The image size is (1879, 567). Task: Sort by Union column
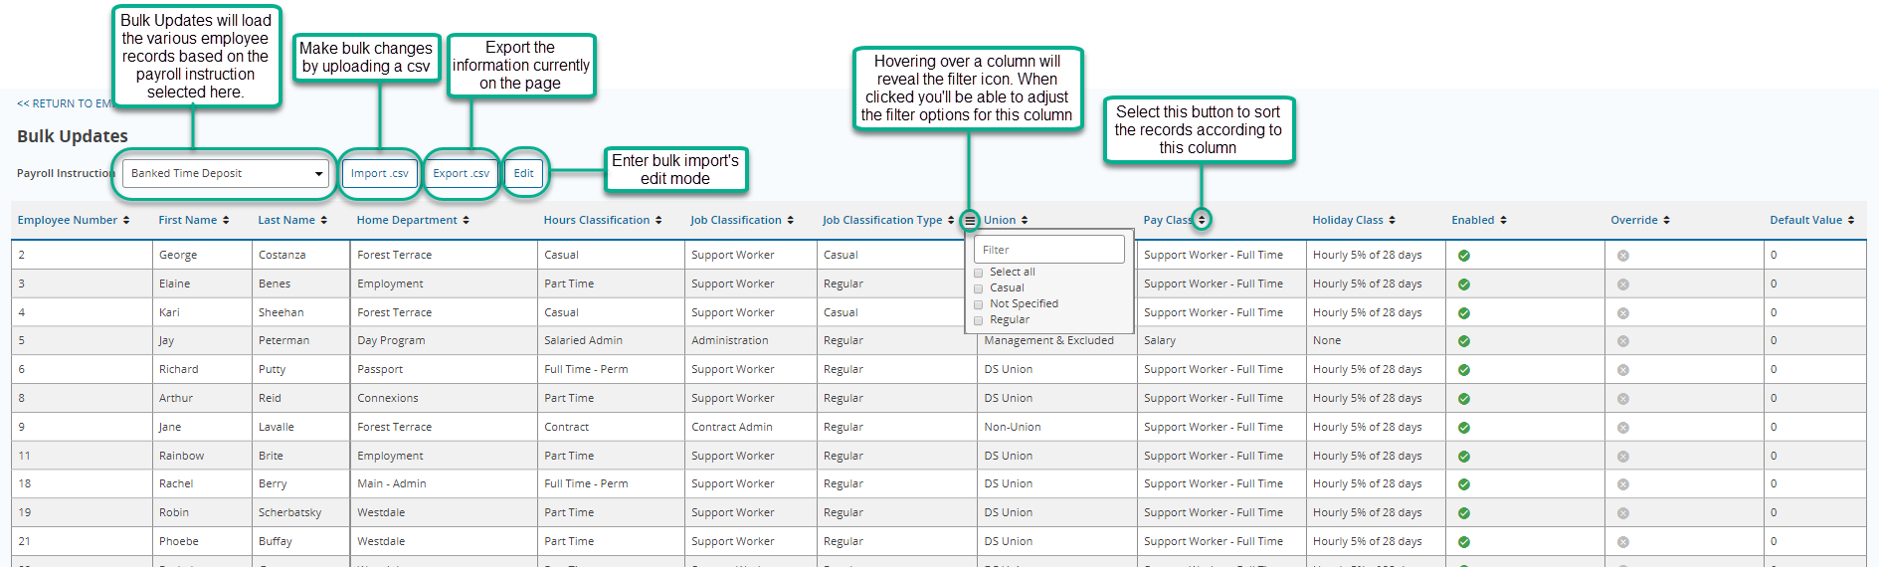[x=1025, y=221]
